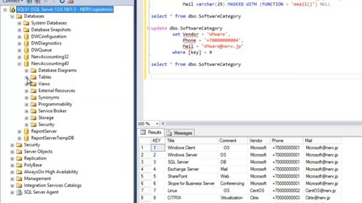Click the Replication folder icon

tap(19, 158)
